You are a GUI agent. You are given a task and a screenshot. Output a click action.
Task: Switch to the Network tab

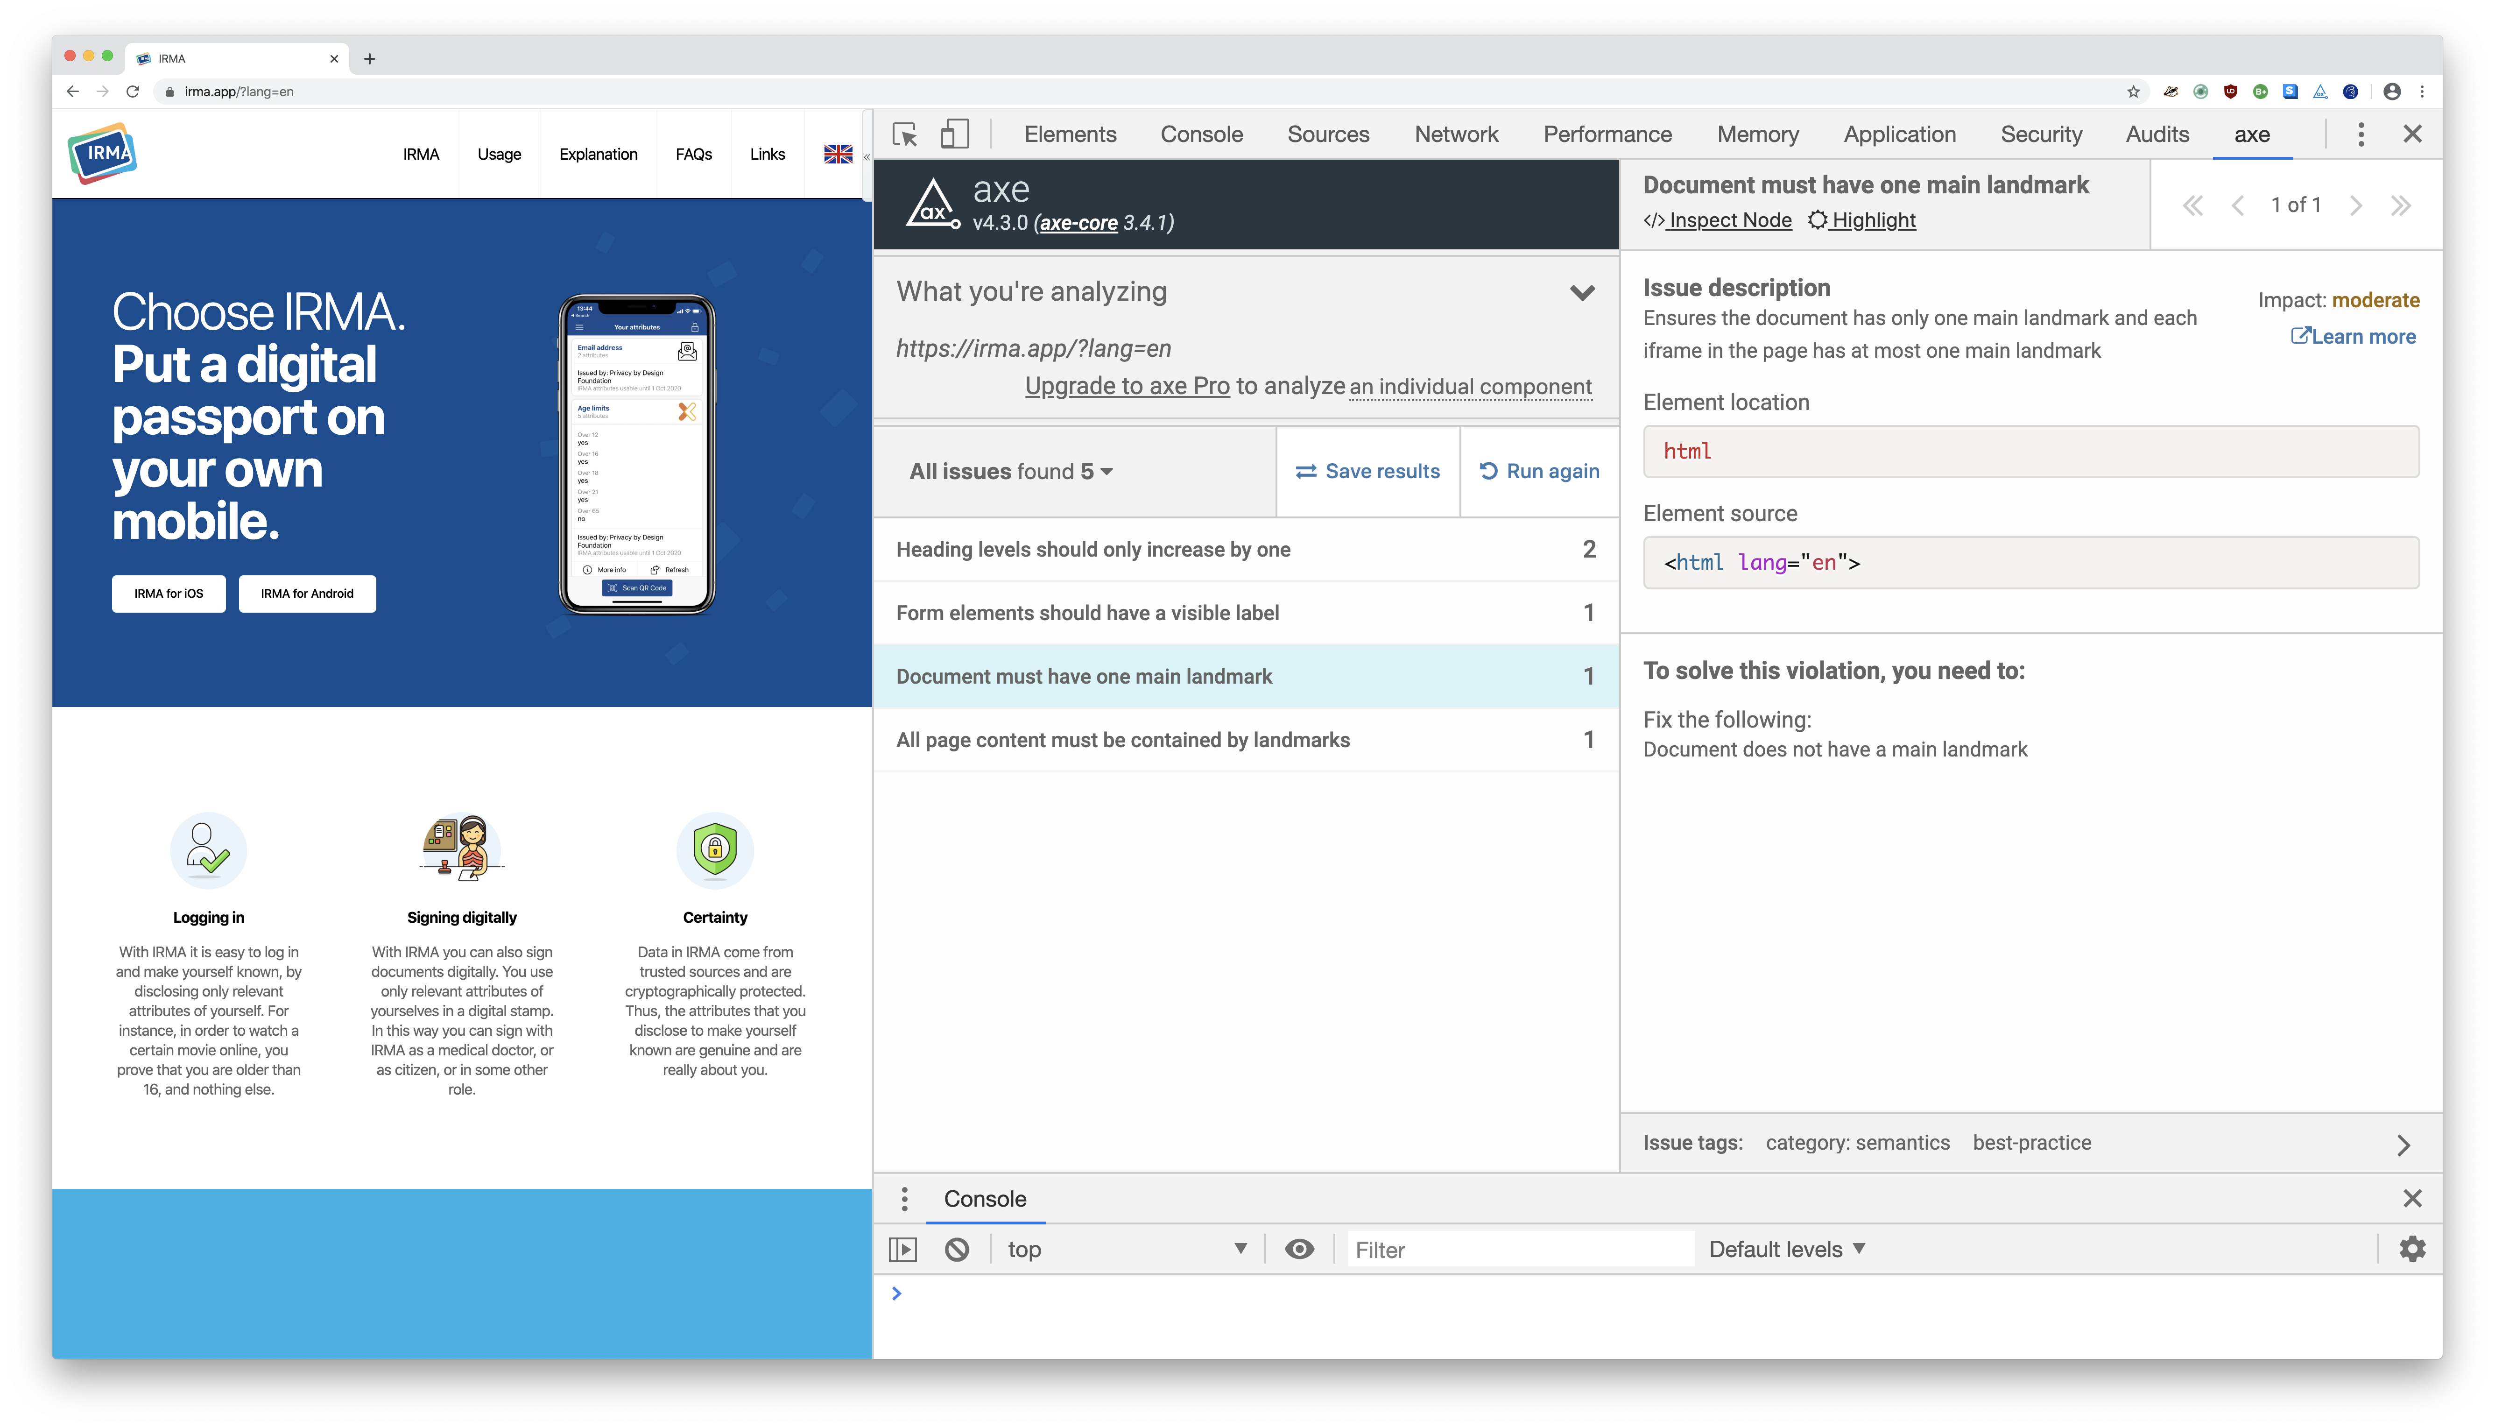click(x=1456, y=134)
